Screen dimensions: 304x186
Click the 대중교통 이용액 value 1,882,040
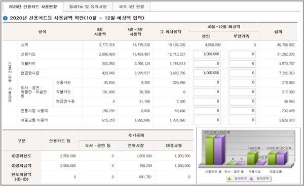pyautogui.click(x=142, y=121)
